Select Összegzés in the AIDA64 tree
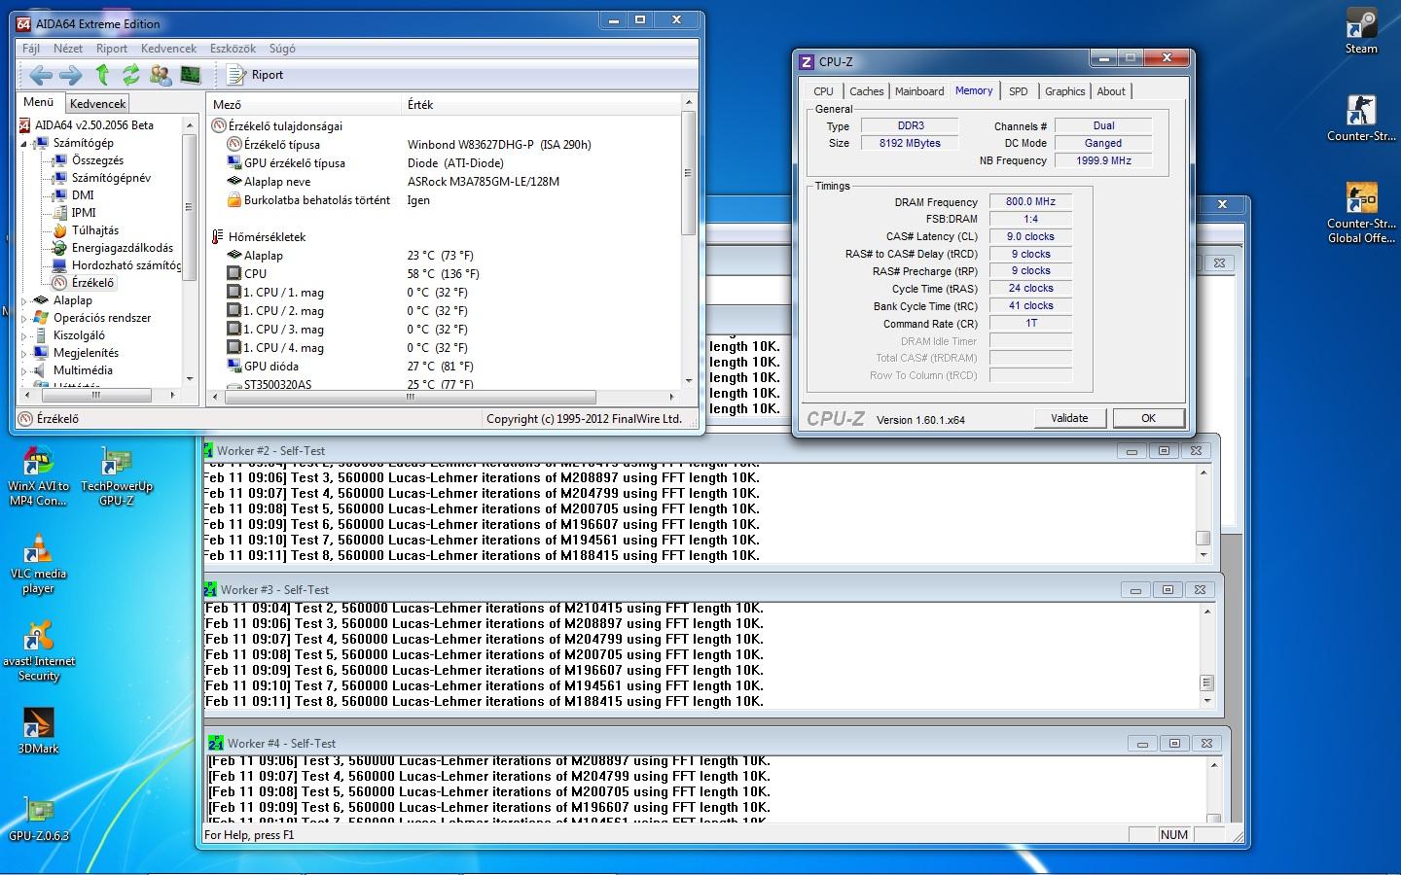Viewport: 1401px width, 875px height. pos(97,160)
